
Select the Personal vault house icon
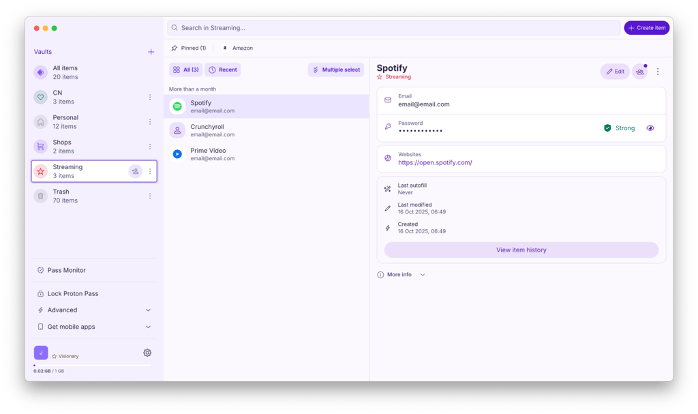click(x=40, y=121)
